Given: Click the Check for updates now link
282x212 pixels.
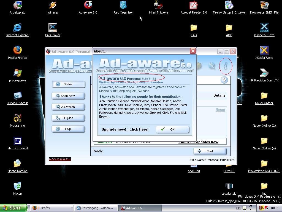Looking at the screenshot, I should [198, 142].
